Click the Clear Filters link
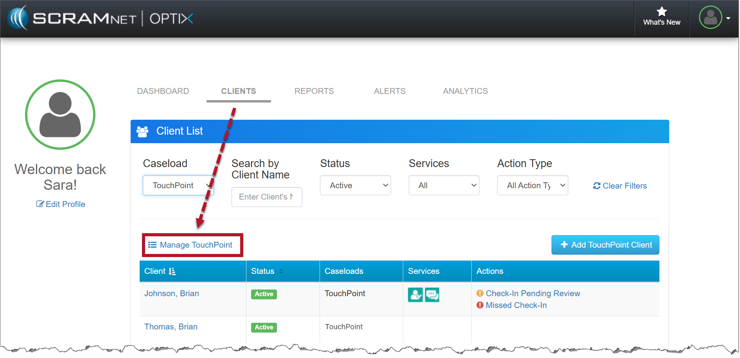The height and width of the screenshot is (358, 740). click(620, 186)
